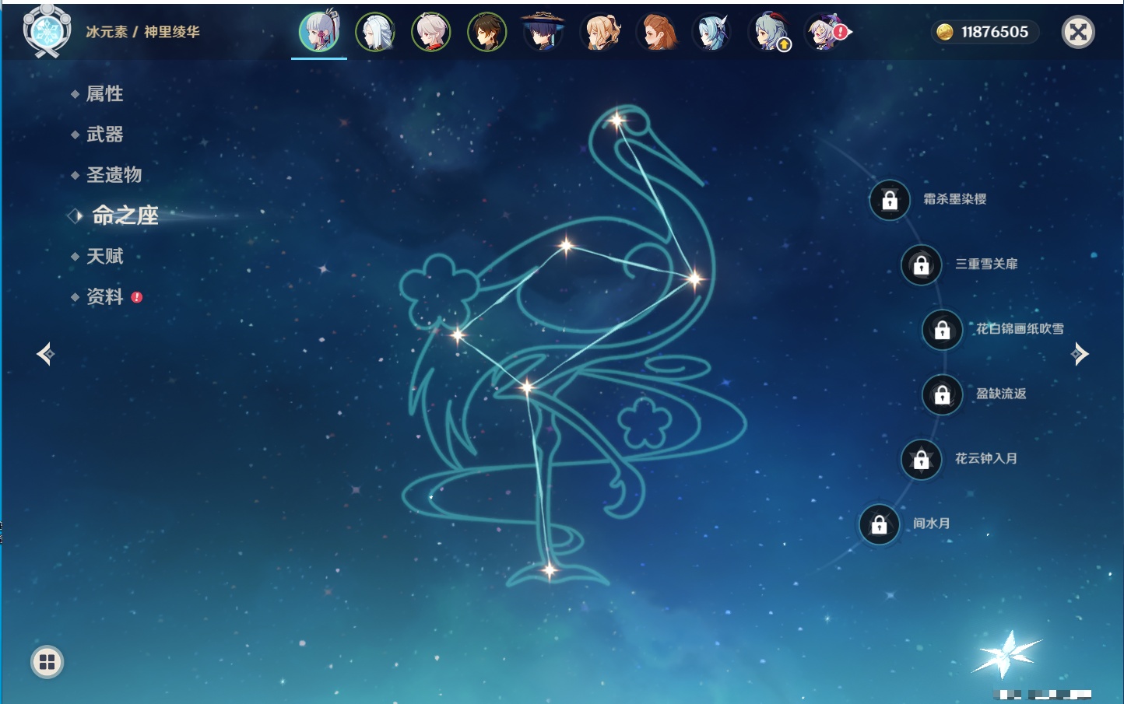Screen dimensions: 1124x704
Task: Click the Cryo element emblem icon
Action: [x=47, y=31]
